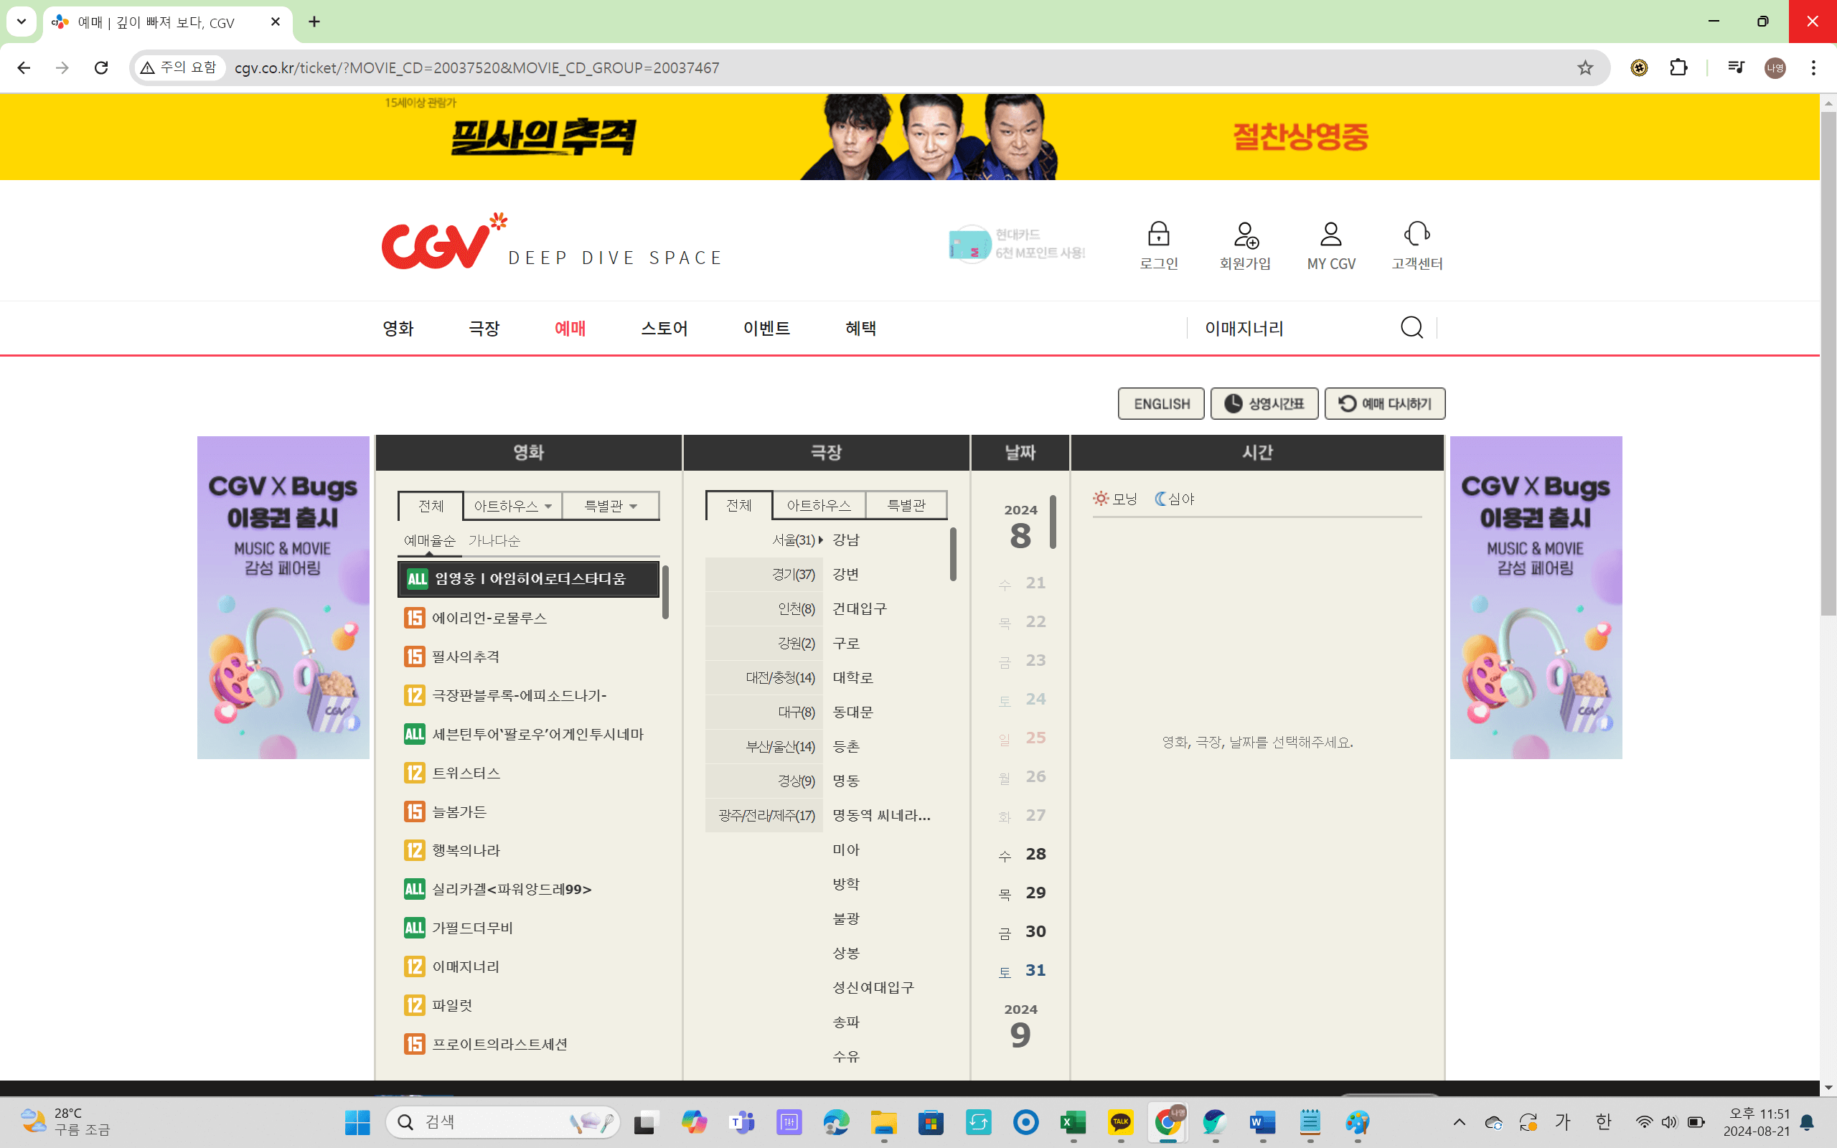Select date 토 31
This screenshot has height=1148, width=1837.
tap(1022, 970)
